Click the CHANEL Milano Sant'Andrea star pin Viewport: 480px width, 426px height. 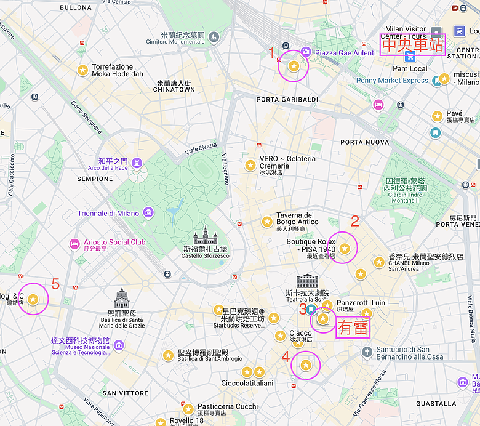(379, 262)
